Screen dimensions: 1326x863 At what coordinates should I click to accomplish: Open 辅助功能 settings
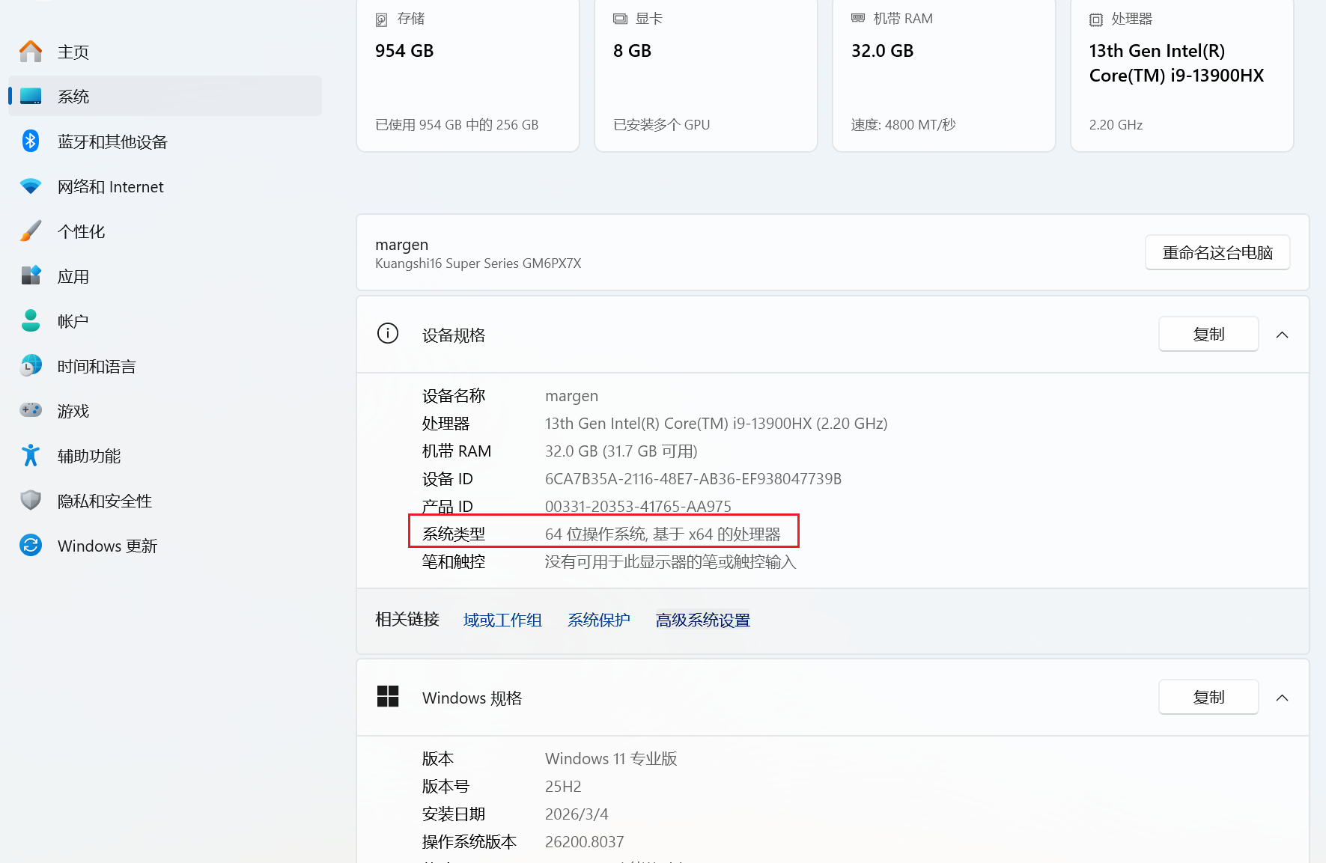tap(165, 455)
